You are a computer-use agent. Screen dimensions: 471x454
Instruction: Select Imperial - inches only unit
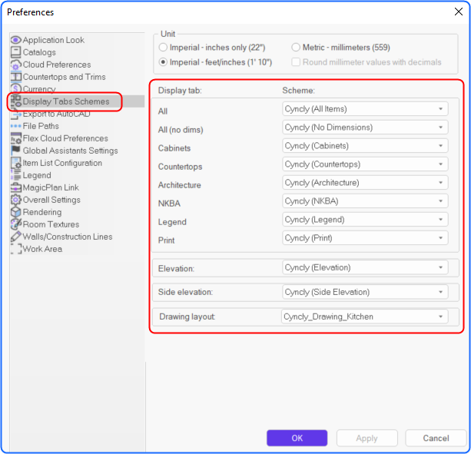(x=163, y=48)
